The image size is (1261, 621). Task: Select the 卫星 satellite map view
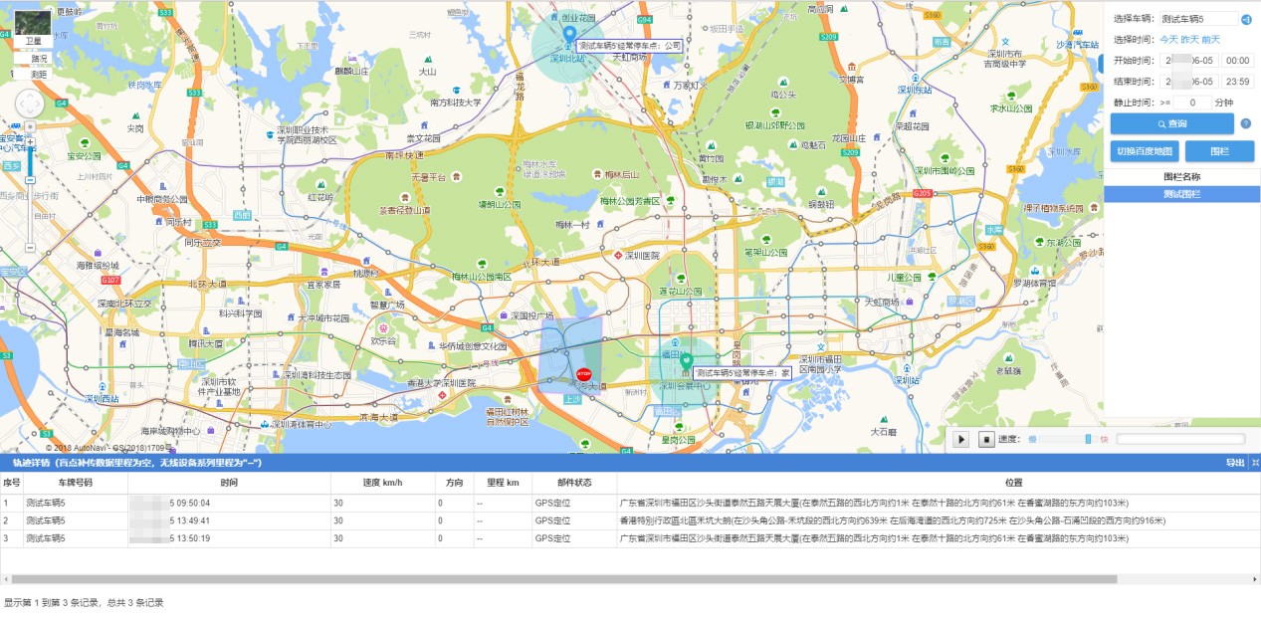click(34, 40)
